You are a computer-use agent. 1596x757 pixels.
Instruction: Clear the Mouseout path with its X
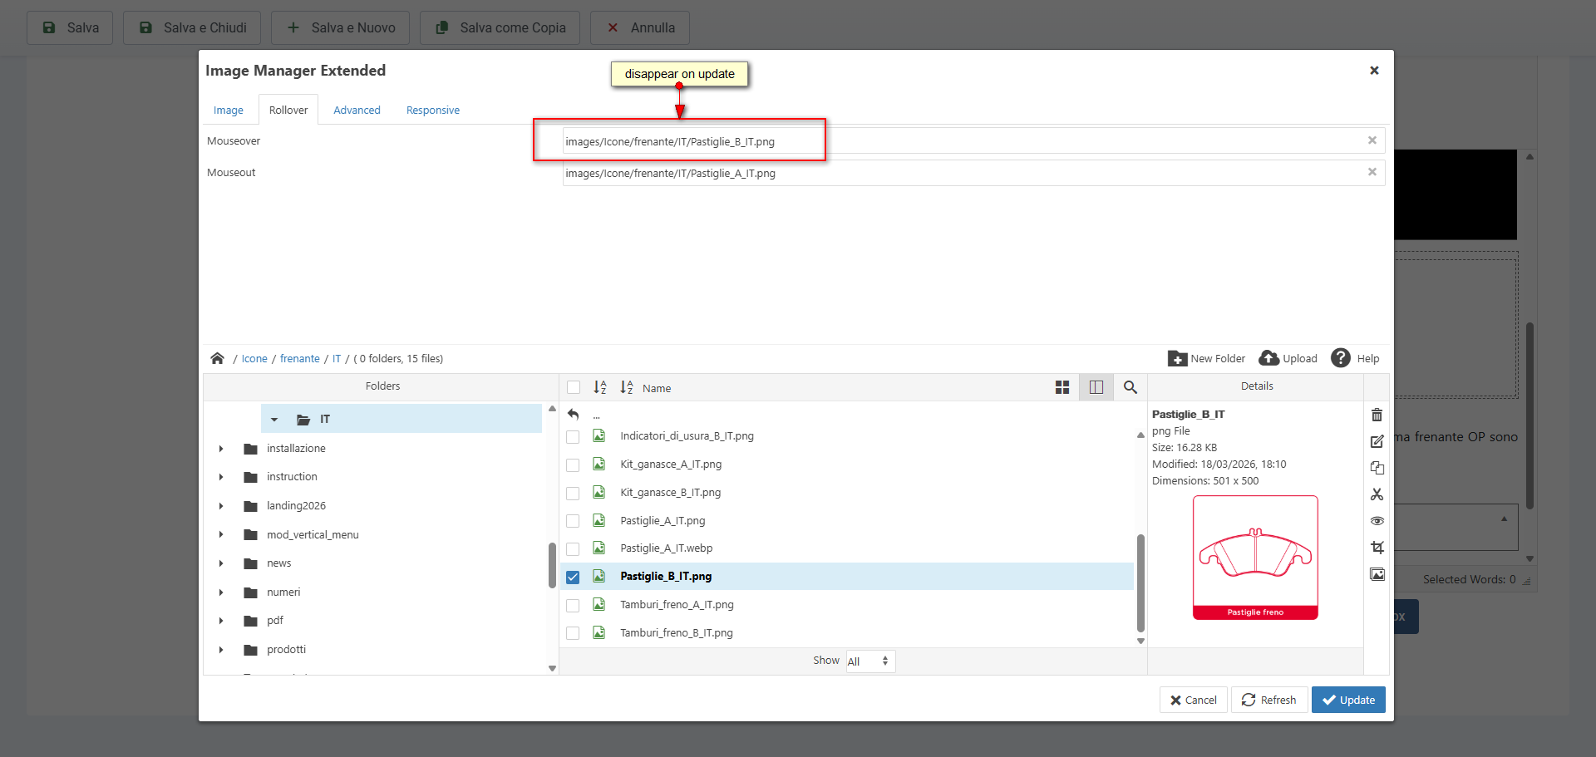[1372, 172]
